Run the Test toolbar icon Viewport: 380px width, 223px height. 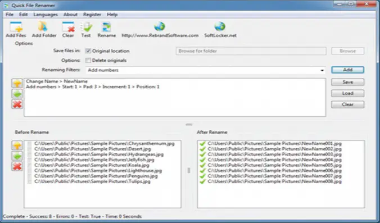pyautogui.click(x=86, y=27)
